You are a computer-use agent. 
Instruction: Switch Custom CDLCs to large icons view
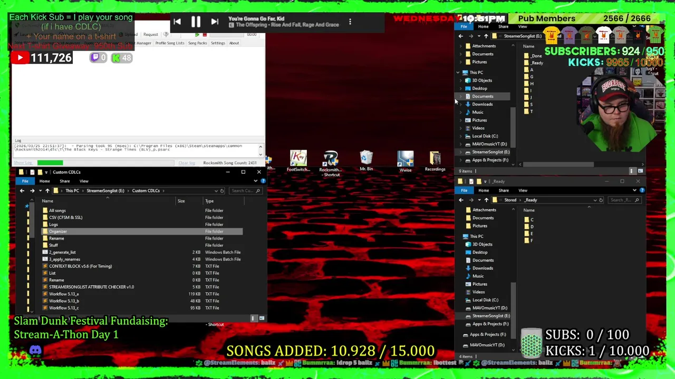(262, 318)
